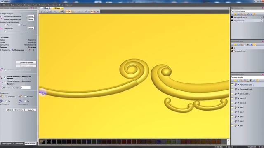Click the pink Граница по Z icon
This screenshot has height=148, width=264.
1,28
